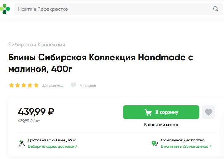Toggle the heart favorite button
The width and height of the screenshot is (224, 159).
pyautogui.click(x=208, y=112)
